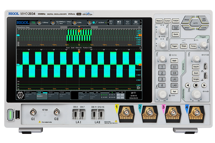Open the Decode function icon

coord(119,23)
